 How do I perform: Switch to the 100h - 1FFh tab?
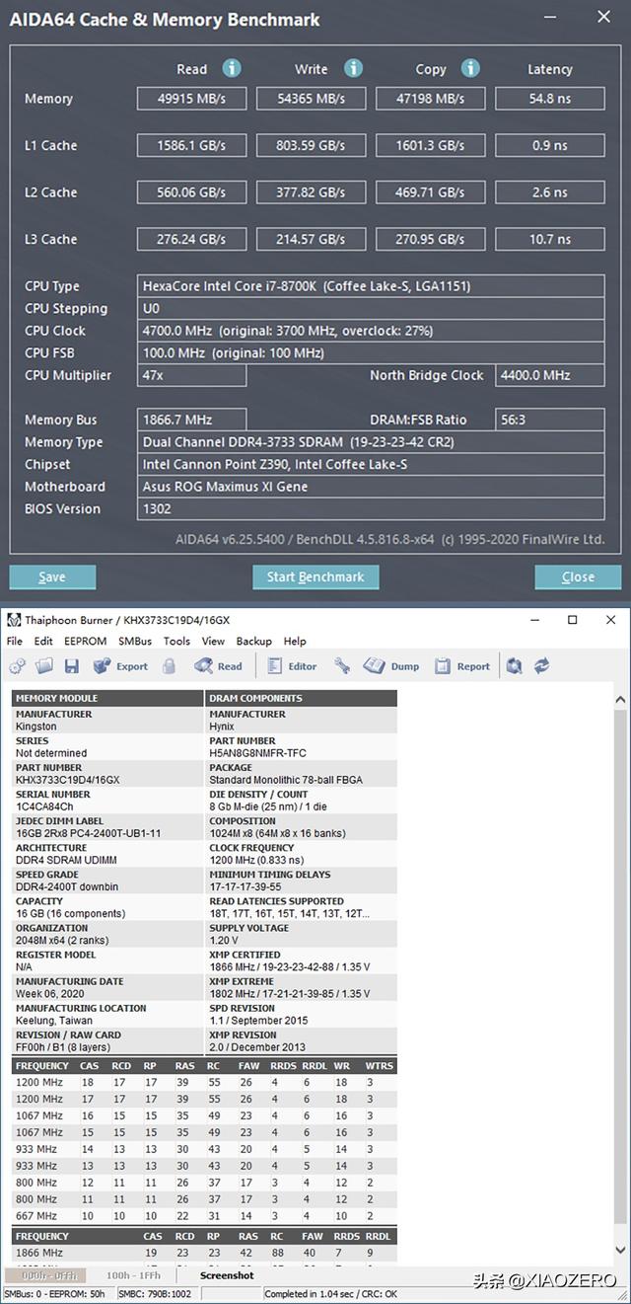[x=133, y=1275]
